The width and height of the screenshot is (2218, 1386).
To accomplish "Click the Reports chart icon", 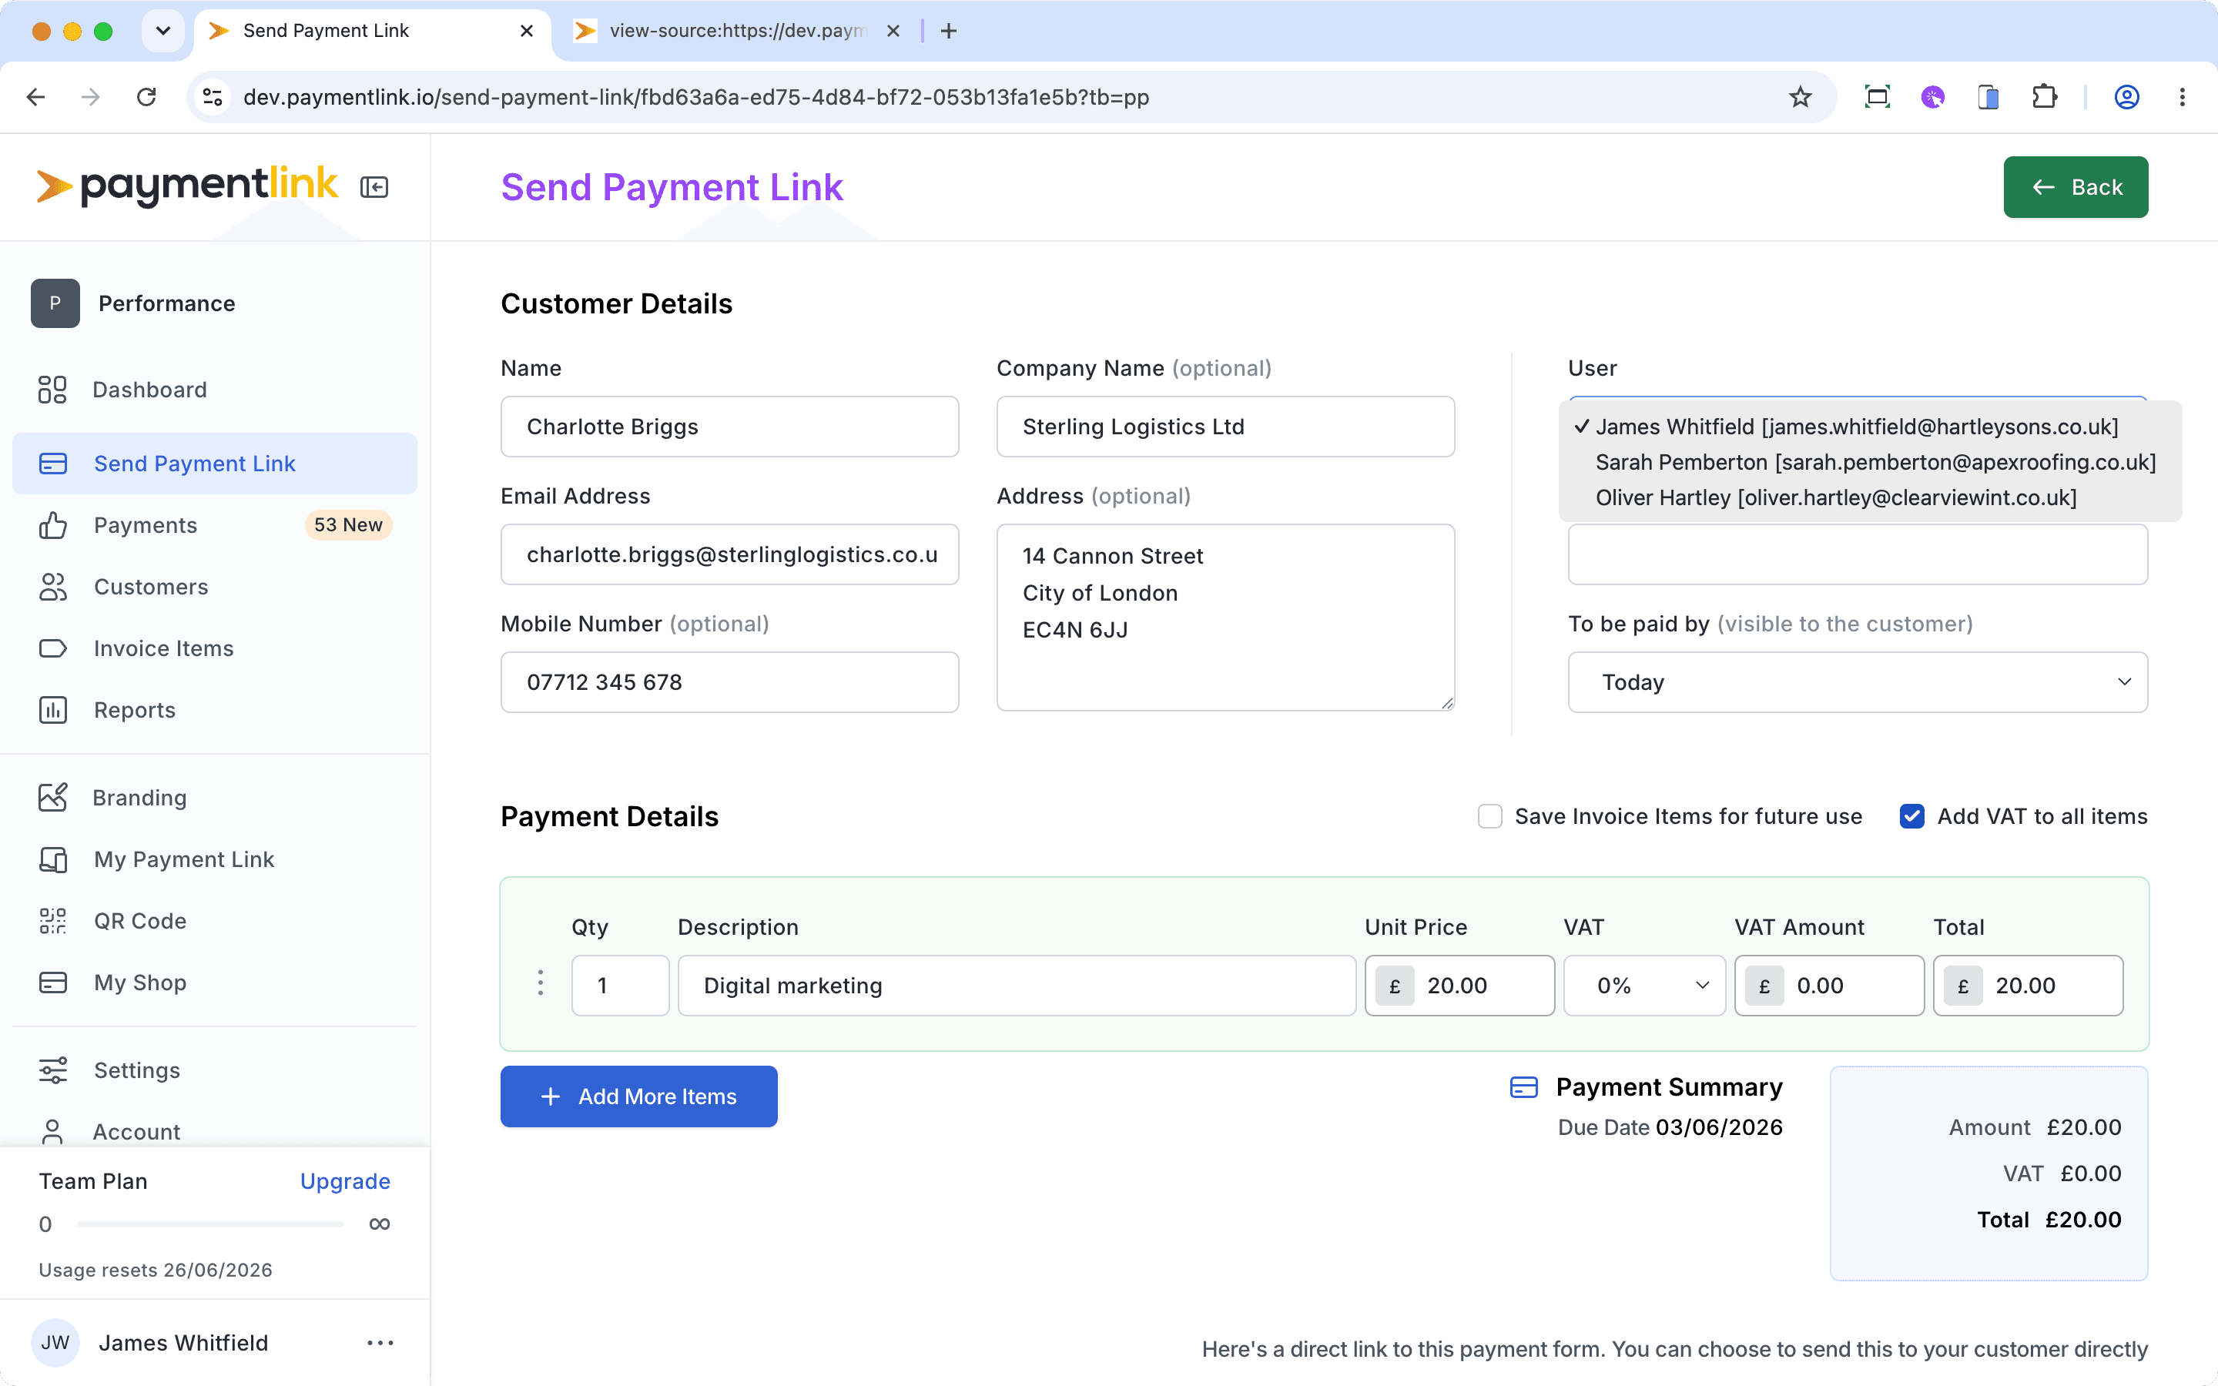I will click(x=52, y=709).
